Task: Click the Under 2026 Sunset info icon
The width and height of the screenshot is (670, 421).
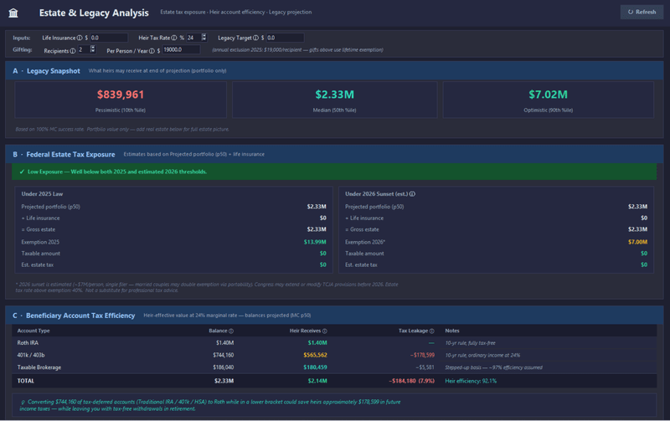Action: (412, 194)
